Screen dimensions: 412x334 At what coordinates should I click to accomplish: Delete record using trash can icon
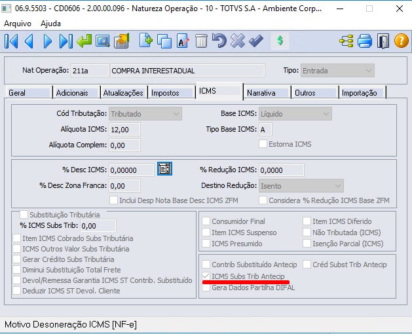201,41
